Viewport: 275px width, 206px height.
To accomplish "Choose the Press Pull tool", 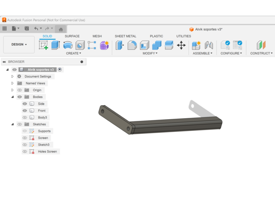I will pyautogui.click(x=120, y=45).
